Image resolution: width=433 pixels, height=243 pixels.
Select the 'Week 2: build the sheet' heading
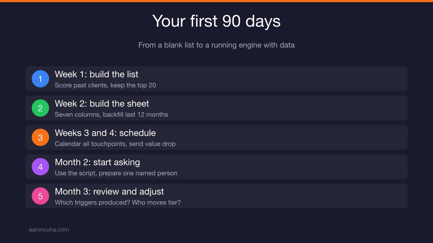pyautogui.click(x=102, y=104)
